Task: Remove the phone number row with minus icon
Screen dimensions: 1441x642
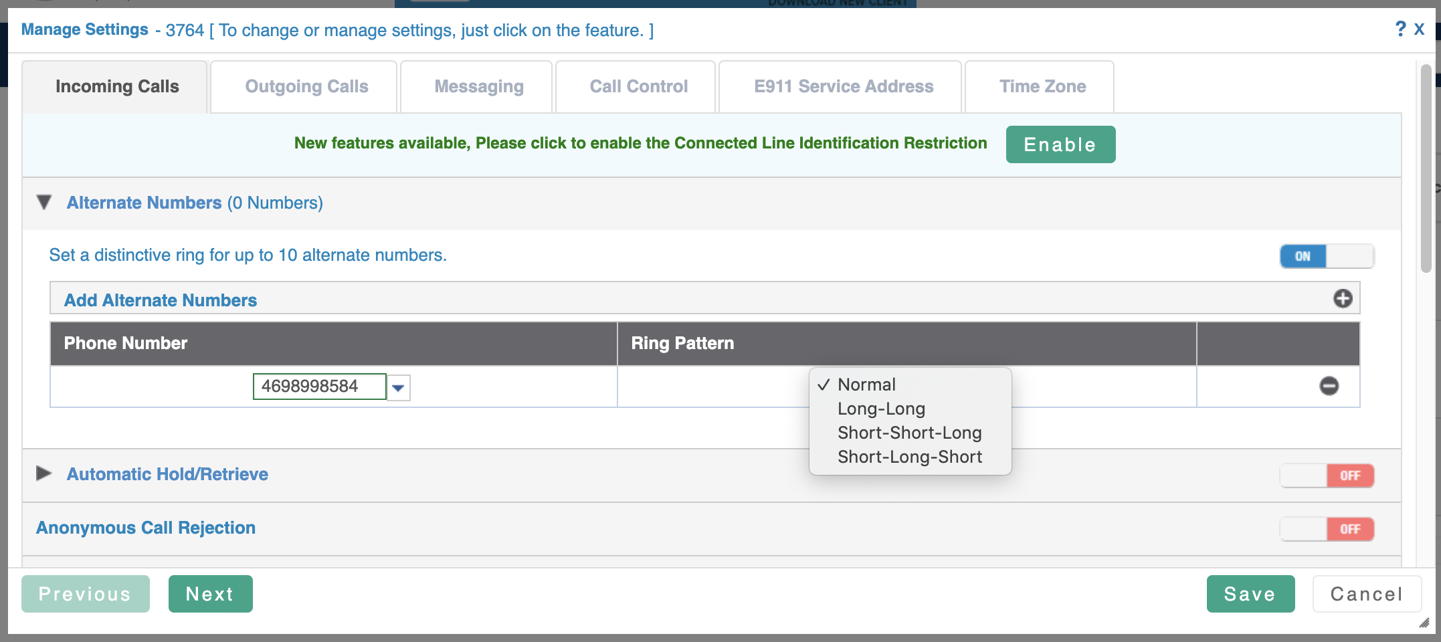Action: (1329, 386)
